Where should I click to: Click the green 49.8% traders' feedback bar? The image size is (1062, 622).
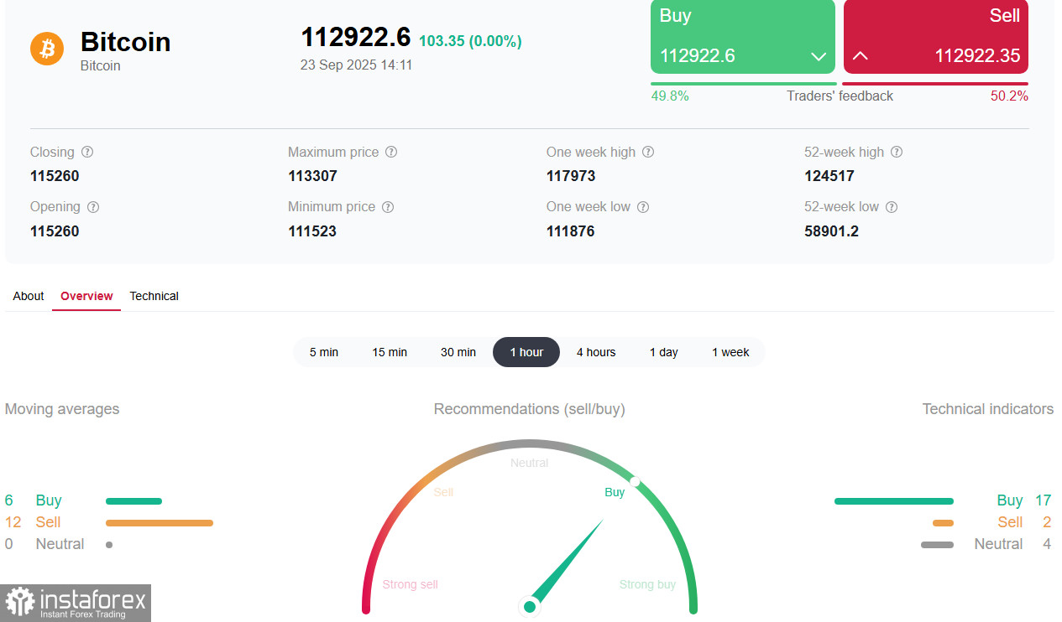coord(744,84)
